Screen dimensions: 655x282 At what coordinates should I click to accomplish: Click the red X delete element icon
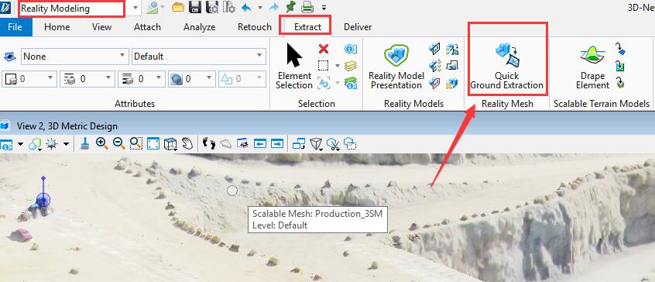click(x=324, y=49)
